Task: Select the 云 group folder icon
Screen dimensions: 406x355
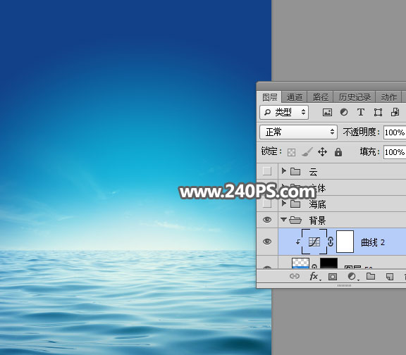Action: [295, 171]
